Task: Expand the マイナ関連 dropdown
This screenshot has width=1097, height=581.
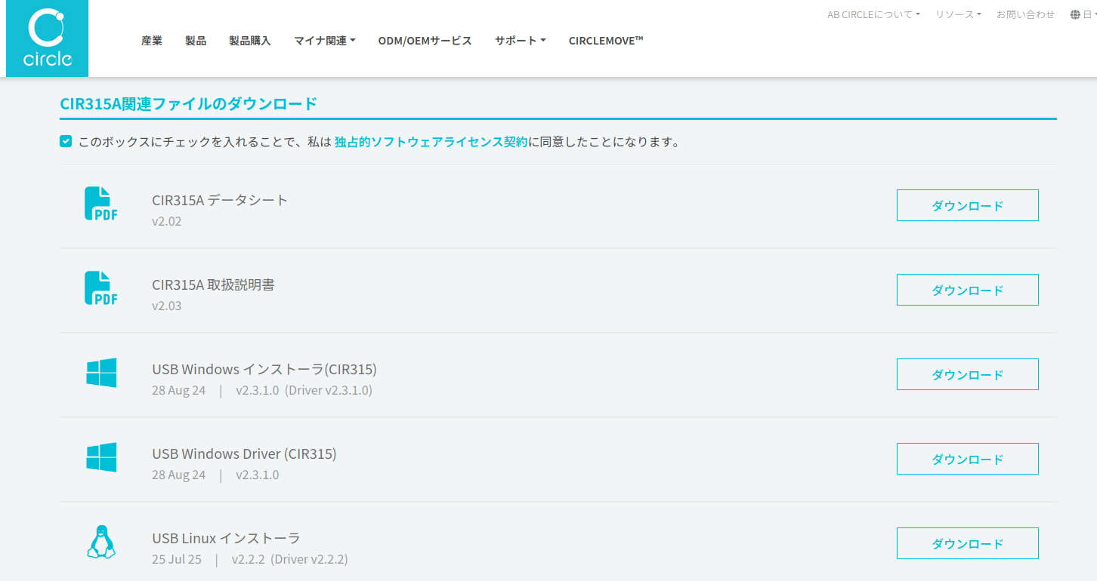Action: (324, 41)
